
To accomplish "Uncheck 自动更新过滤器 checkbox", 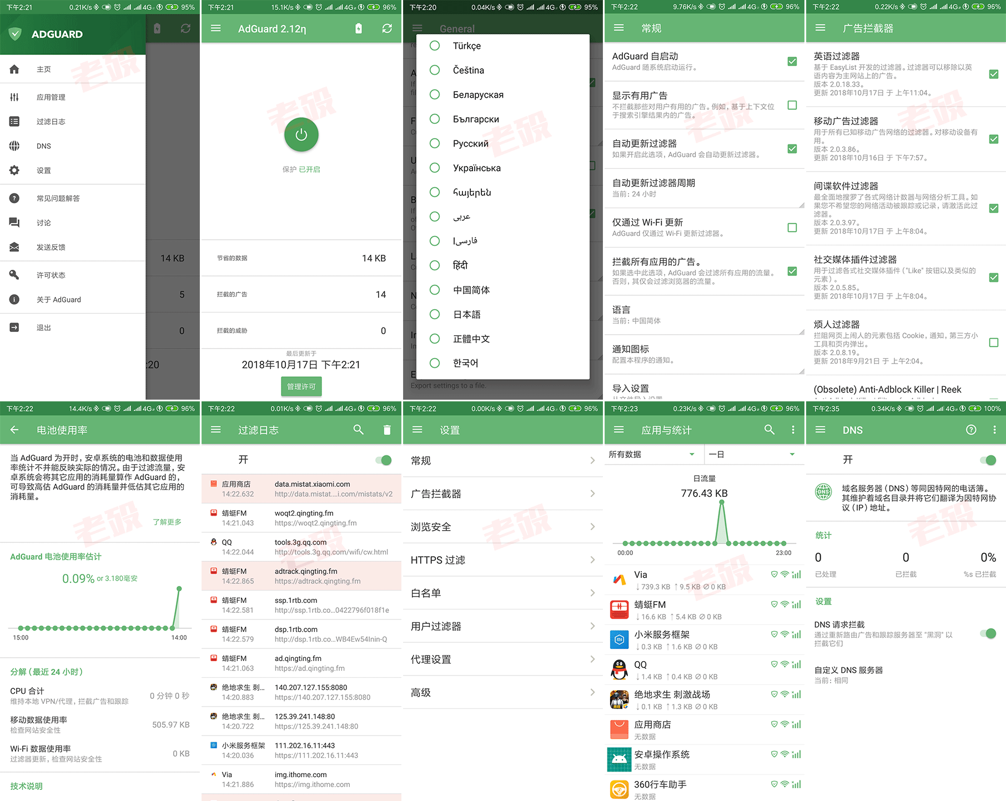I will pos(792,148).
